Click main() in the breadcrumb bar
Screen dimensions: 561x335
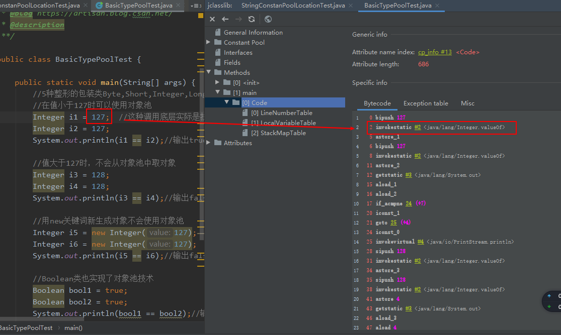point(73,328)
